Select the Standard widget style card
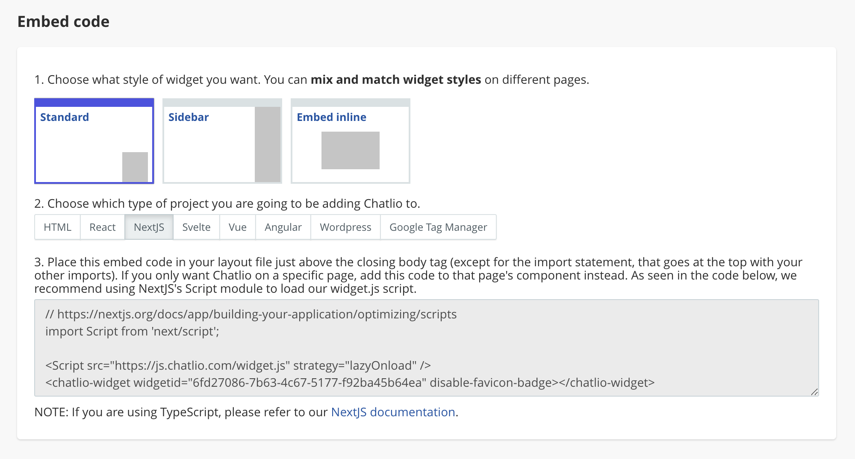 (x=94, y=141)
